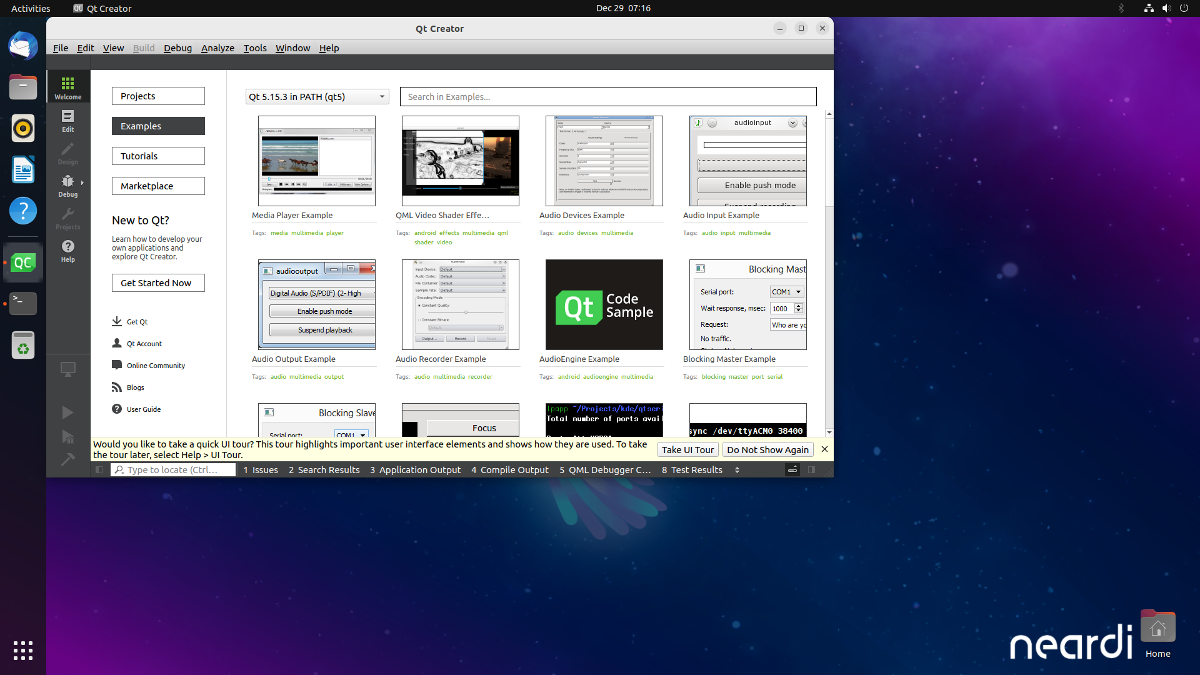Click the Run play button

pos(67,412)
